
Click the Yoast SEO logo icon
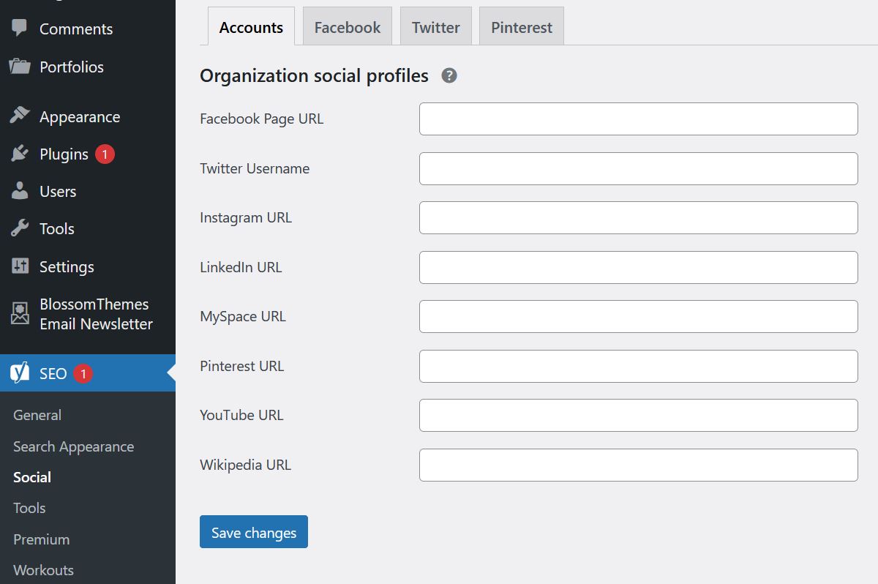coord(20,373)
